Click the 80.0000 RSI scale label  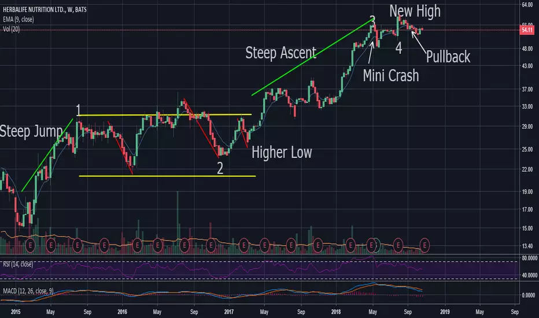(x=529, y=258)
